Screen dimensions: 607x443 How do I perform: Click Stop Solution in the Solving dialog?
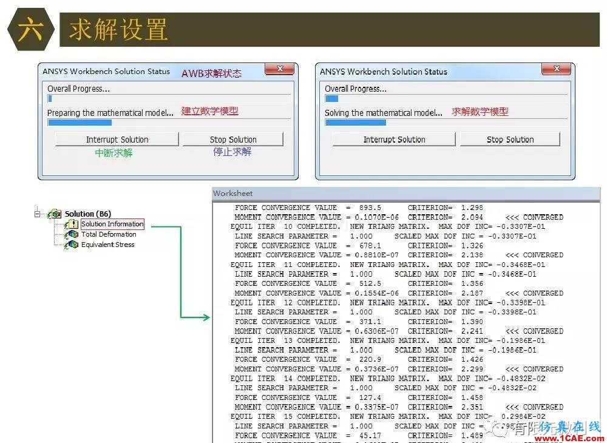[x=510, y=140]
